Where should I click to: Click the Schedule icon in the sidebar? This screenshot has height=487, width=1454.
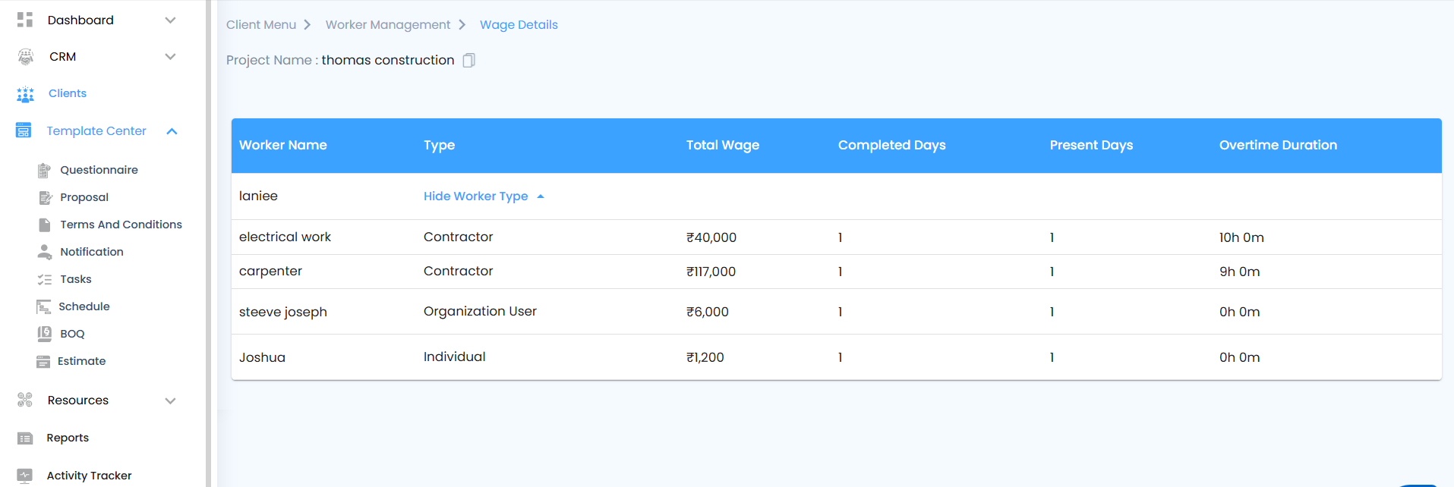pyautogui.click(x=43, y=306)
